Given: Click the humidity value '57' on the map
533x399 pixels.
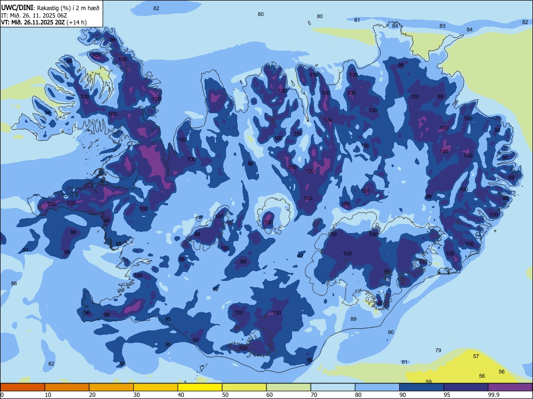Looking at the screenshot, I should click(476, 356).
